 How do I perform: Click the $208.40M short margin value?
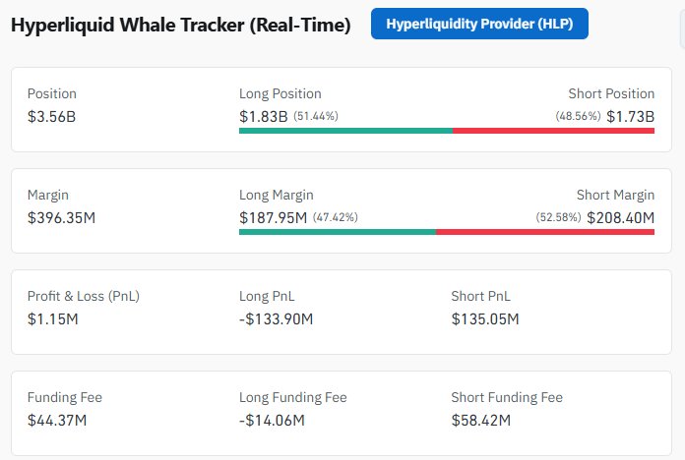(x=620, y=217)
